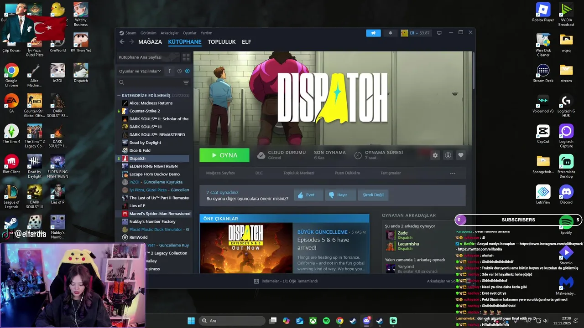This screenshot has height=328, width=584.
Task: Click the Windows taskbar Ara search box
Action: click(232, 321)
